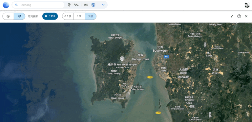Select the measure ruler tool
The width and height of the screenshot is (252, 122).
pos(86,5)
